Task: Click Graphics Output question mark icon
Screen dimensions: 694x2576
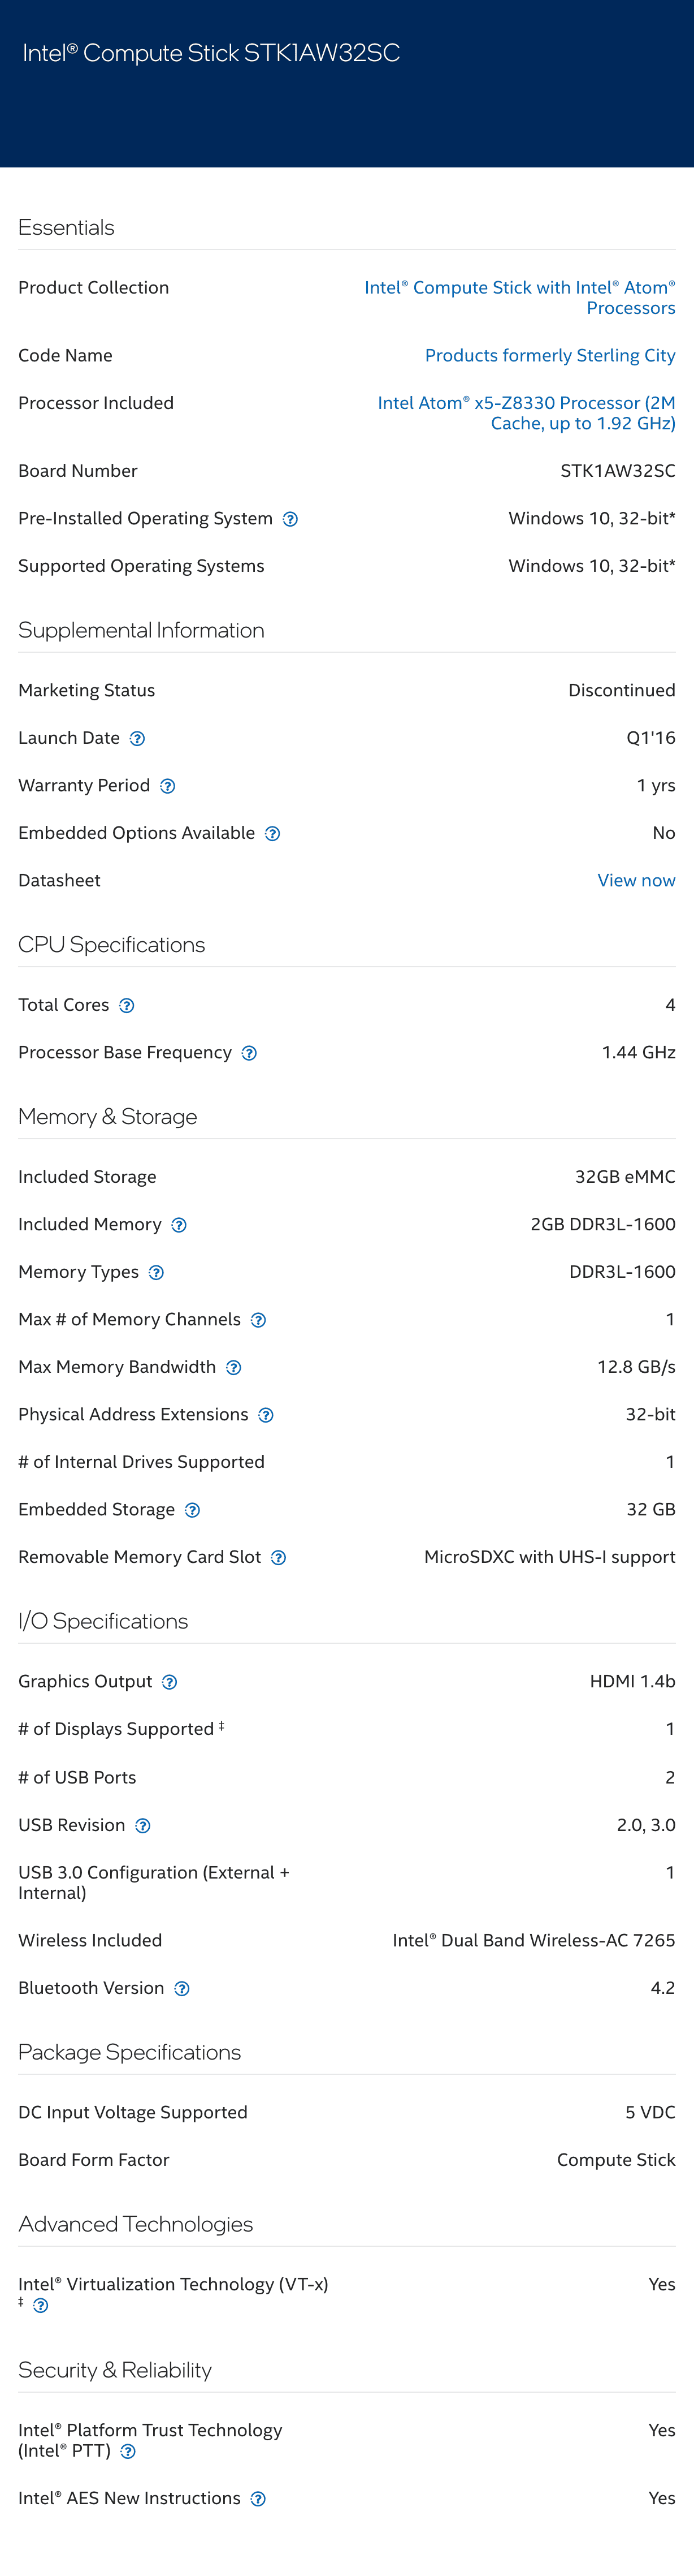Action: 170,1682
